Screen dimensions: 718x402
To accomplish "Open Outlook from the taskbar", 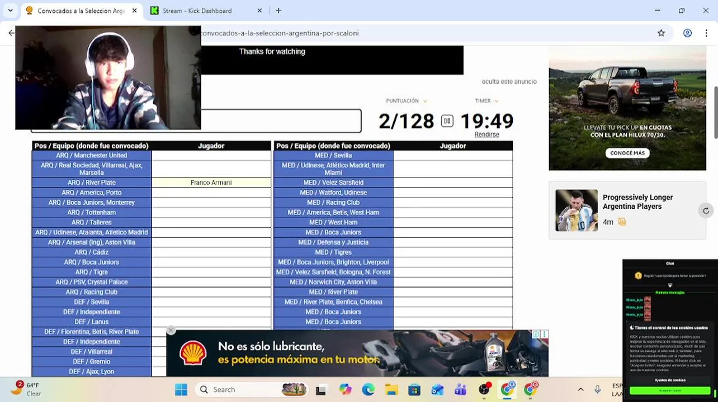I will (x=437, y=390).
